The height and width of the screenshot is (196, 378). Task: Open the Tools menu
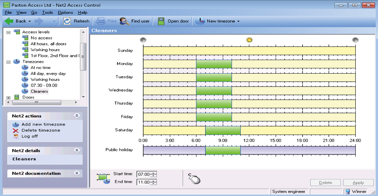(x=48, y=12)
